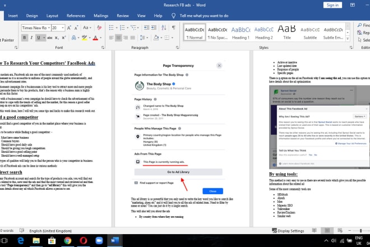
Task: Open Insert ribbon tab
Action: click(x=13, y=16)
